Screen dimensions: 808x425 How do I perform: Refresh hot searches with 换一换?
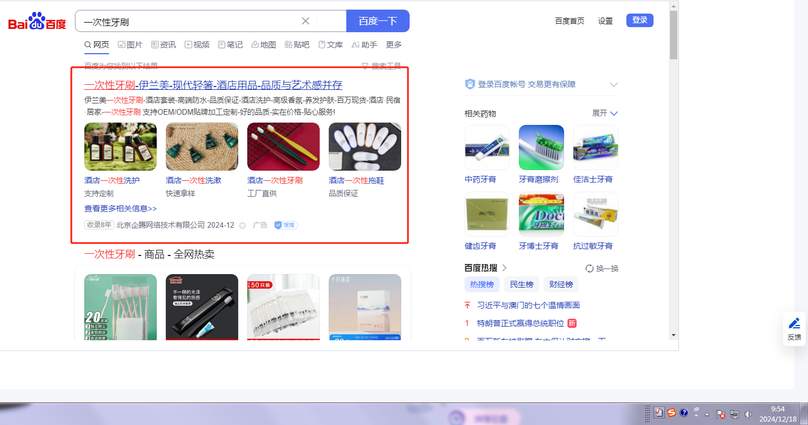602,268
